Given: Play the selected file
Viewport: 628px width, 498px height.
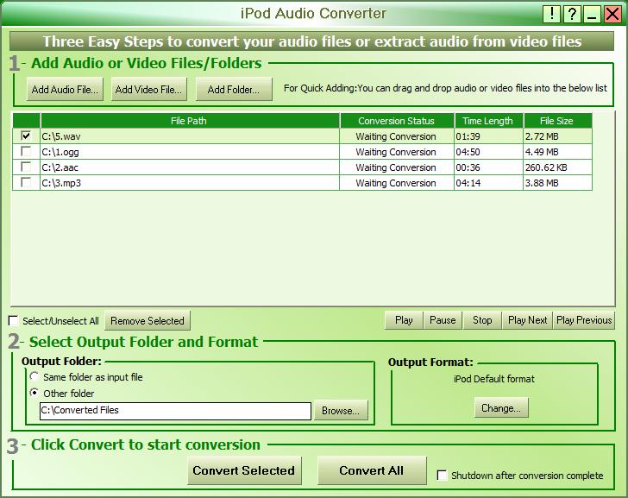Looking at the screenshot, I should [x=404, y=320].
